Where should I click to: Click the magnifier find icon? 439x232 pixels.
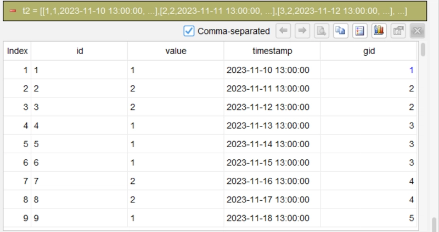pyautogui.click(x=322, y=31)
